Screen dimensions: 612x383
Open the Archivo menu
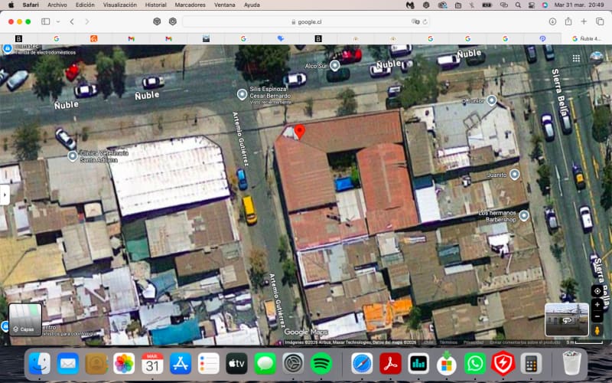57,5
